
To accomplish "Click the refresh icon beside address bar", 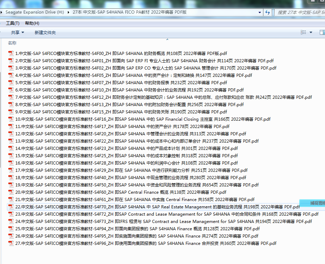I will coord(268,12).
